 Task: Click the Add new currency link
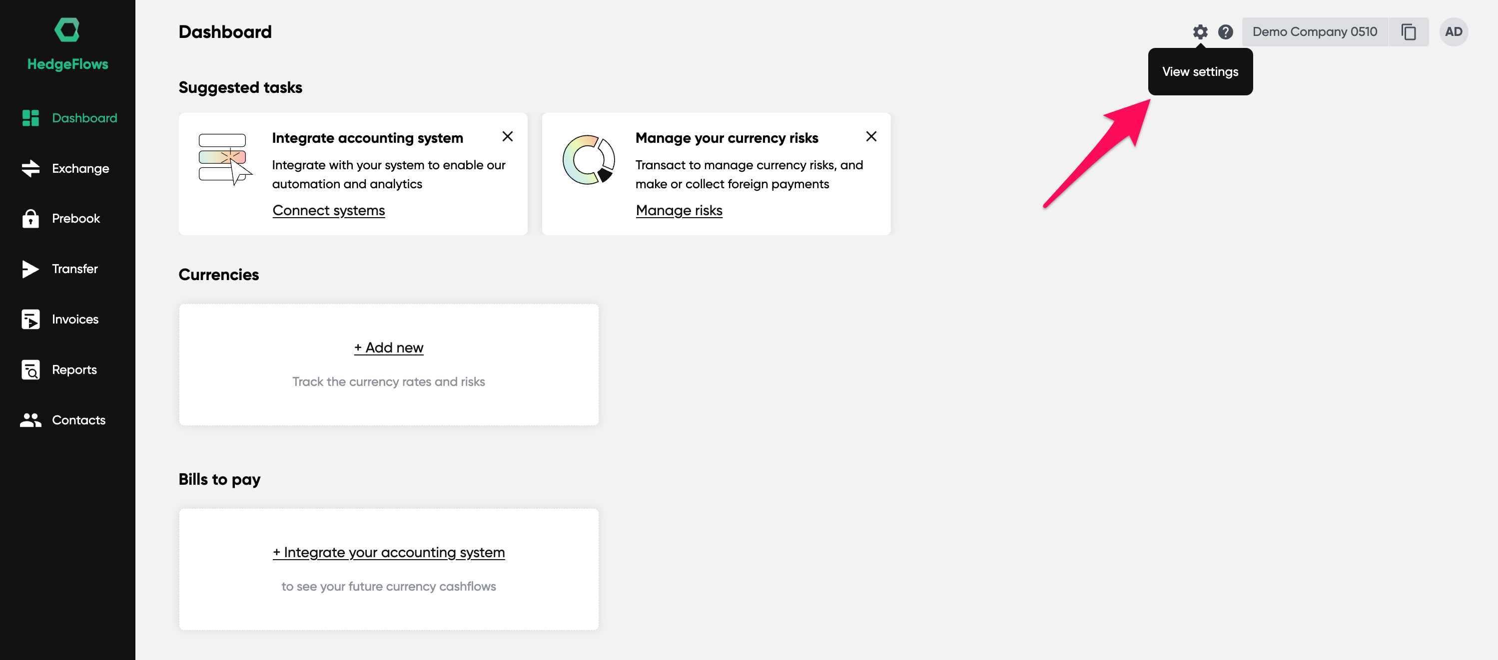(388, 347)
